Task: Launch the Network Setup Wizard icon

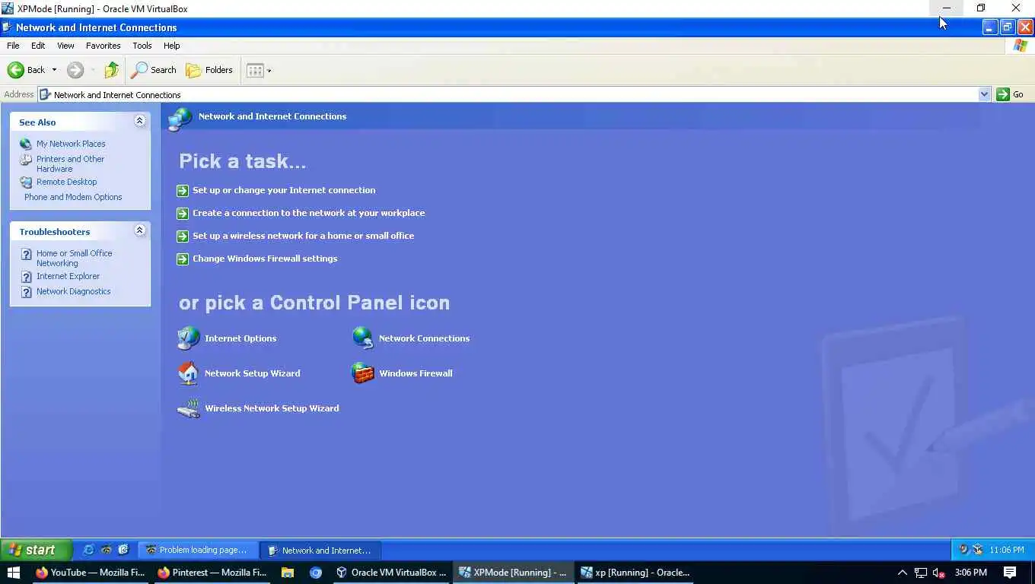Action: point(188,373)
